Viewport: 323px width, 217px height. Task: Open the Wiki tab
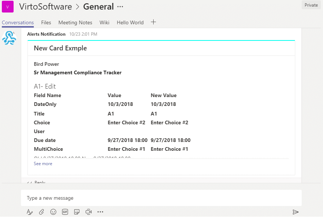(104, 22)
